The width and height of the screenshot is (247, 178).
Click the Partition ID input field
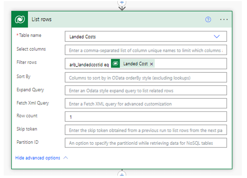[146, 143]
